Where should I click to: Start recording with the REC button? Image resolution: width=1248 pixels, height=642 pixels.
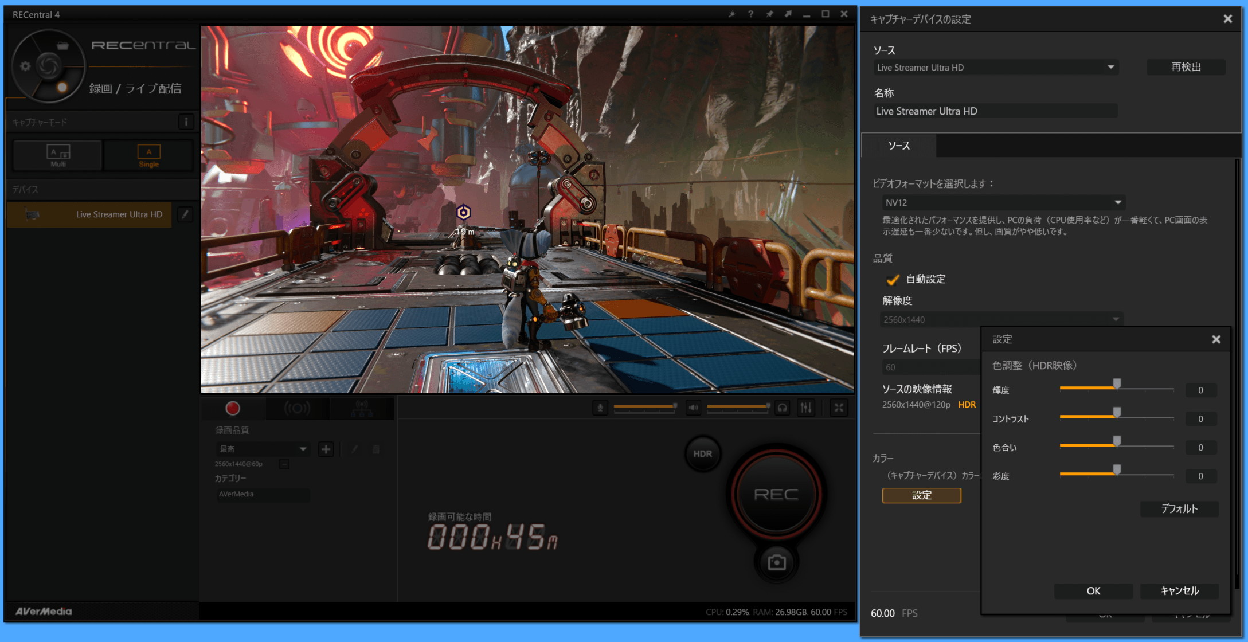[776, 494]
